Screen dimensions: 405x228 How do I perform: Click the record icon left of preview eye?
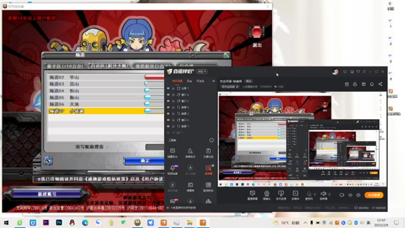pos(342,195)
